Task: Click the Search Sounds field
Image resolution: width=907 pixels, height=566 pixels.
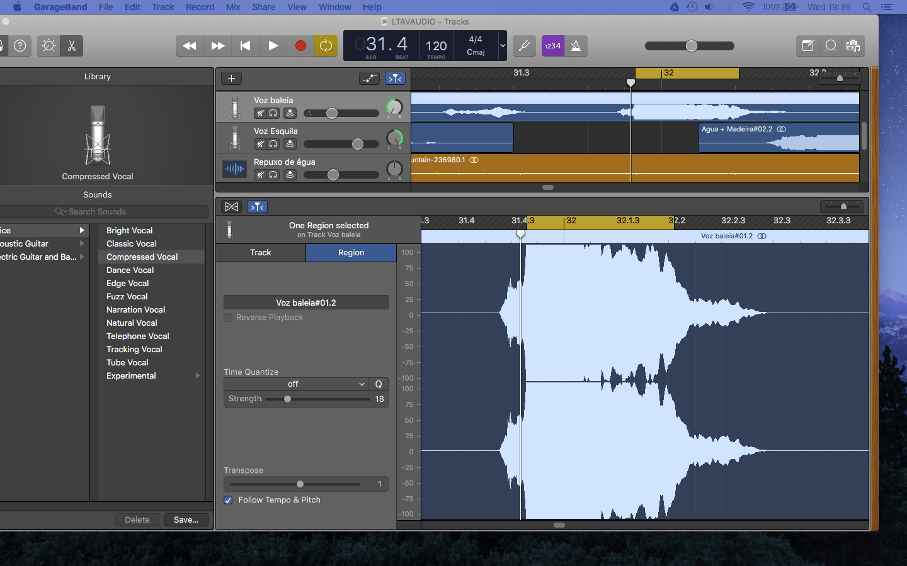Action: tap(104, 212)
